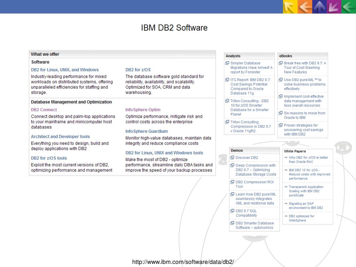
Task: Click the "Connect desktop and palm-top applications" description
Action: pyautogui.click(x=73, y=122)
